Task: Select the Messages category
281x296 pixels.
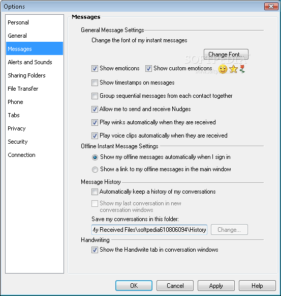Action: click(35, 49)
